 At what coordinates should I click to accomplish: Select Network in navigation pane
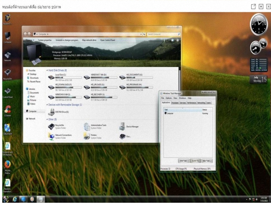[30, 119]
